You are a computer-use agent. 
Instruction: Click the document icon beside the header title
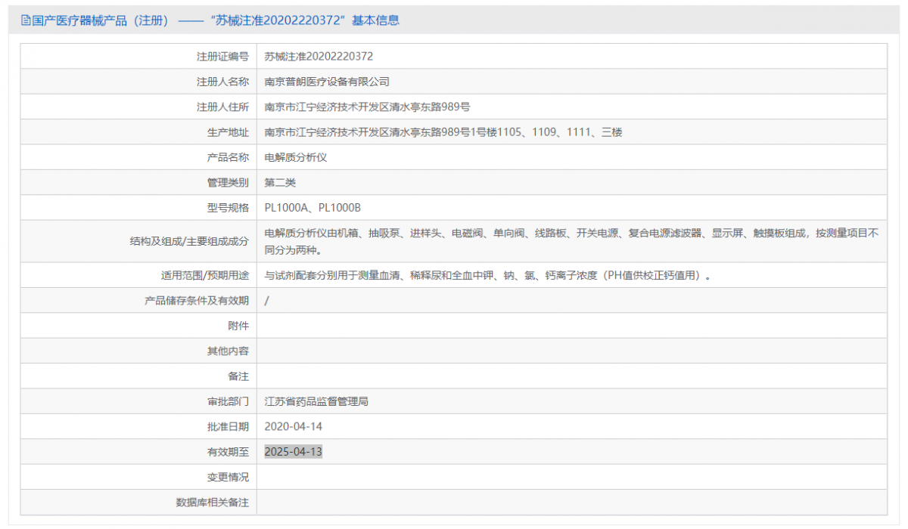coord(25,21)
